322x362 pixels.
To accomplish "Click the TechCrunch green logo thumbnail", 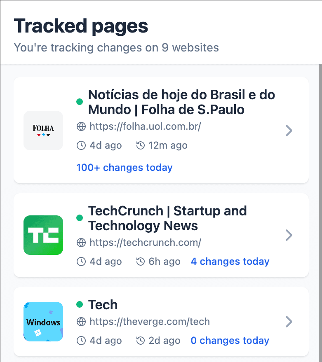I will (43, 235).
